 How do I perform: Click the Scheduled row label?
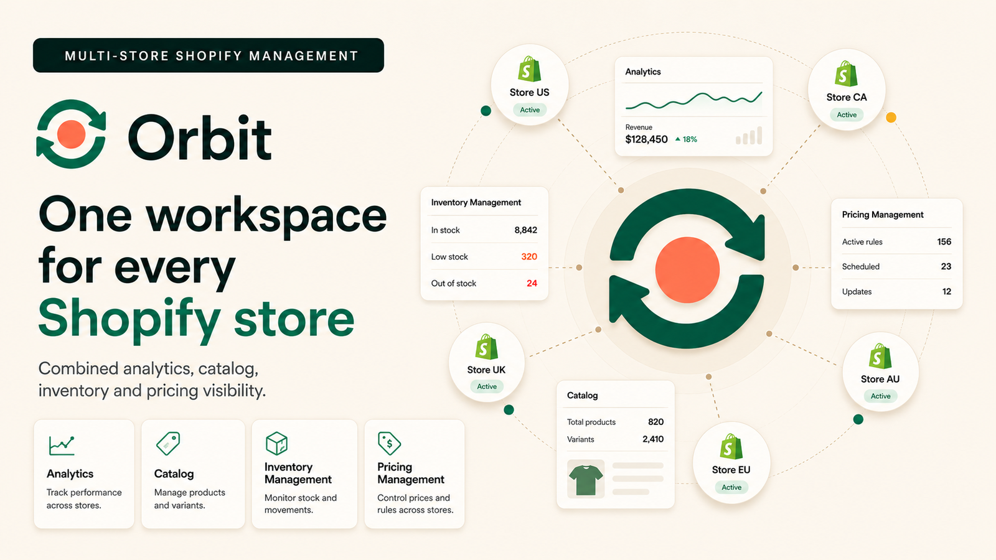861,267
